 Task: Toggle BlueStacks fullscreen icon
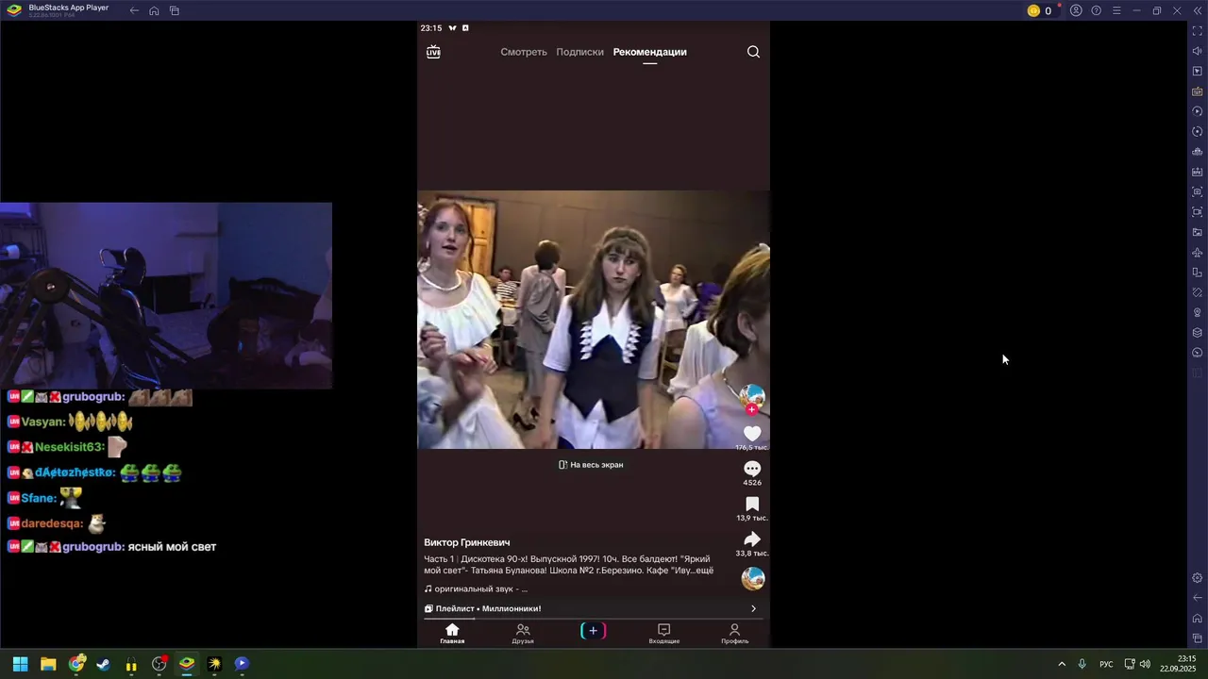(x=1198, y=31)
